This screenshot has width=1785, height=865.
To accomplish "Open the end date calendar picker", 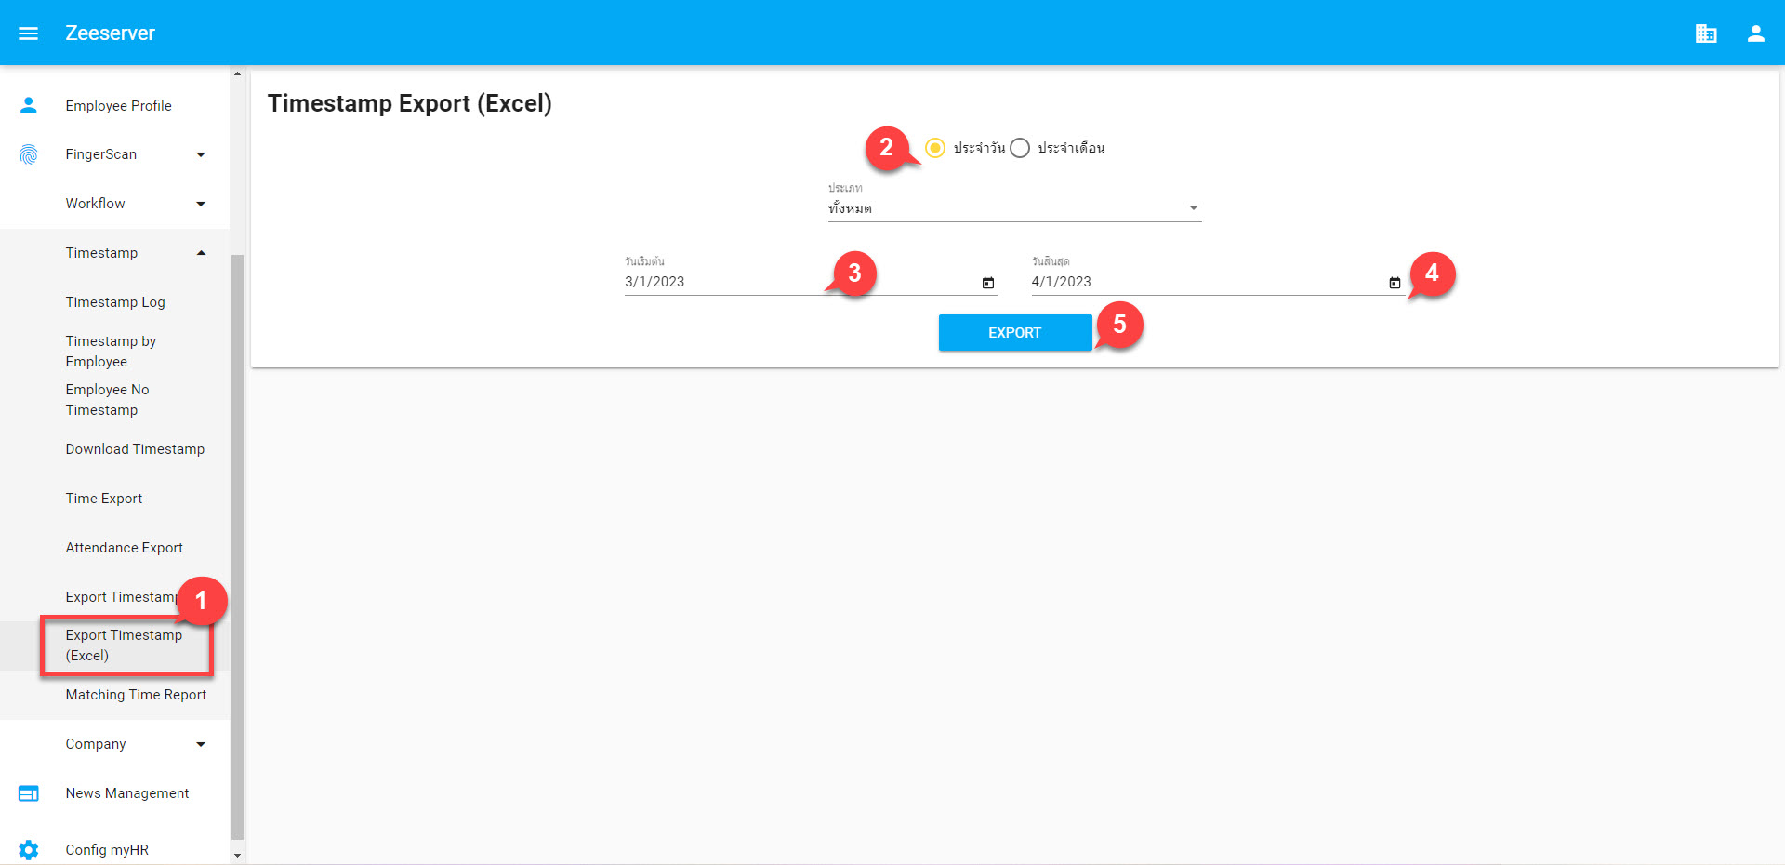I will click(x=1395, y=282).
